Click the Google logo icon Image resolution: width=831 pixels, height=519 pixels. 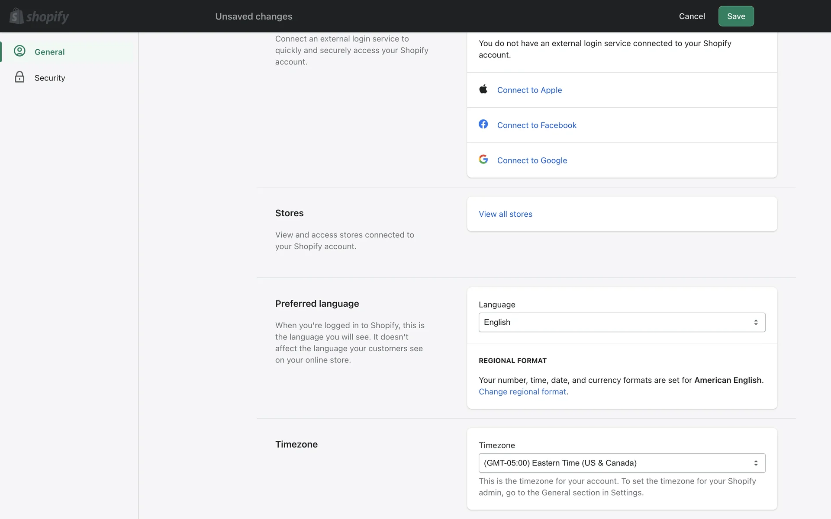[x=483, y=159]
